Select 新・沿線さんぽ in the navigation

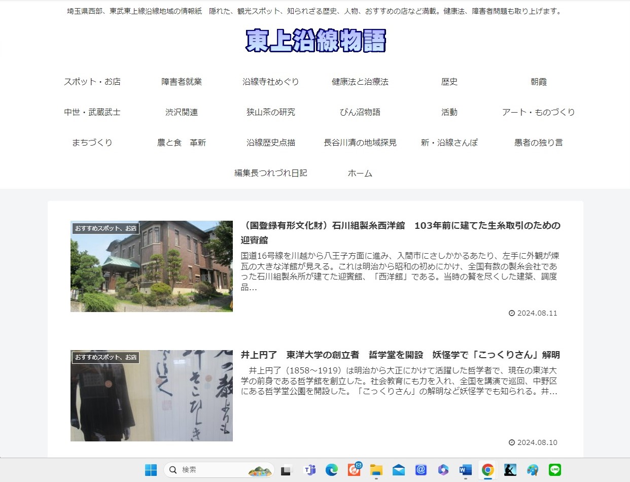point(449,143)
